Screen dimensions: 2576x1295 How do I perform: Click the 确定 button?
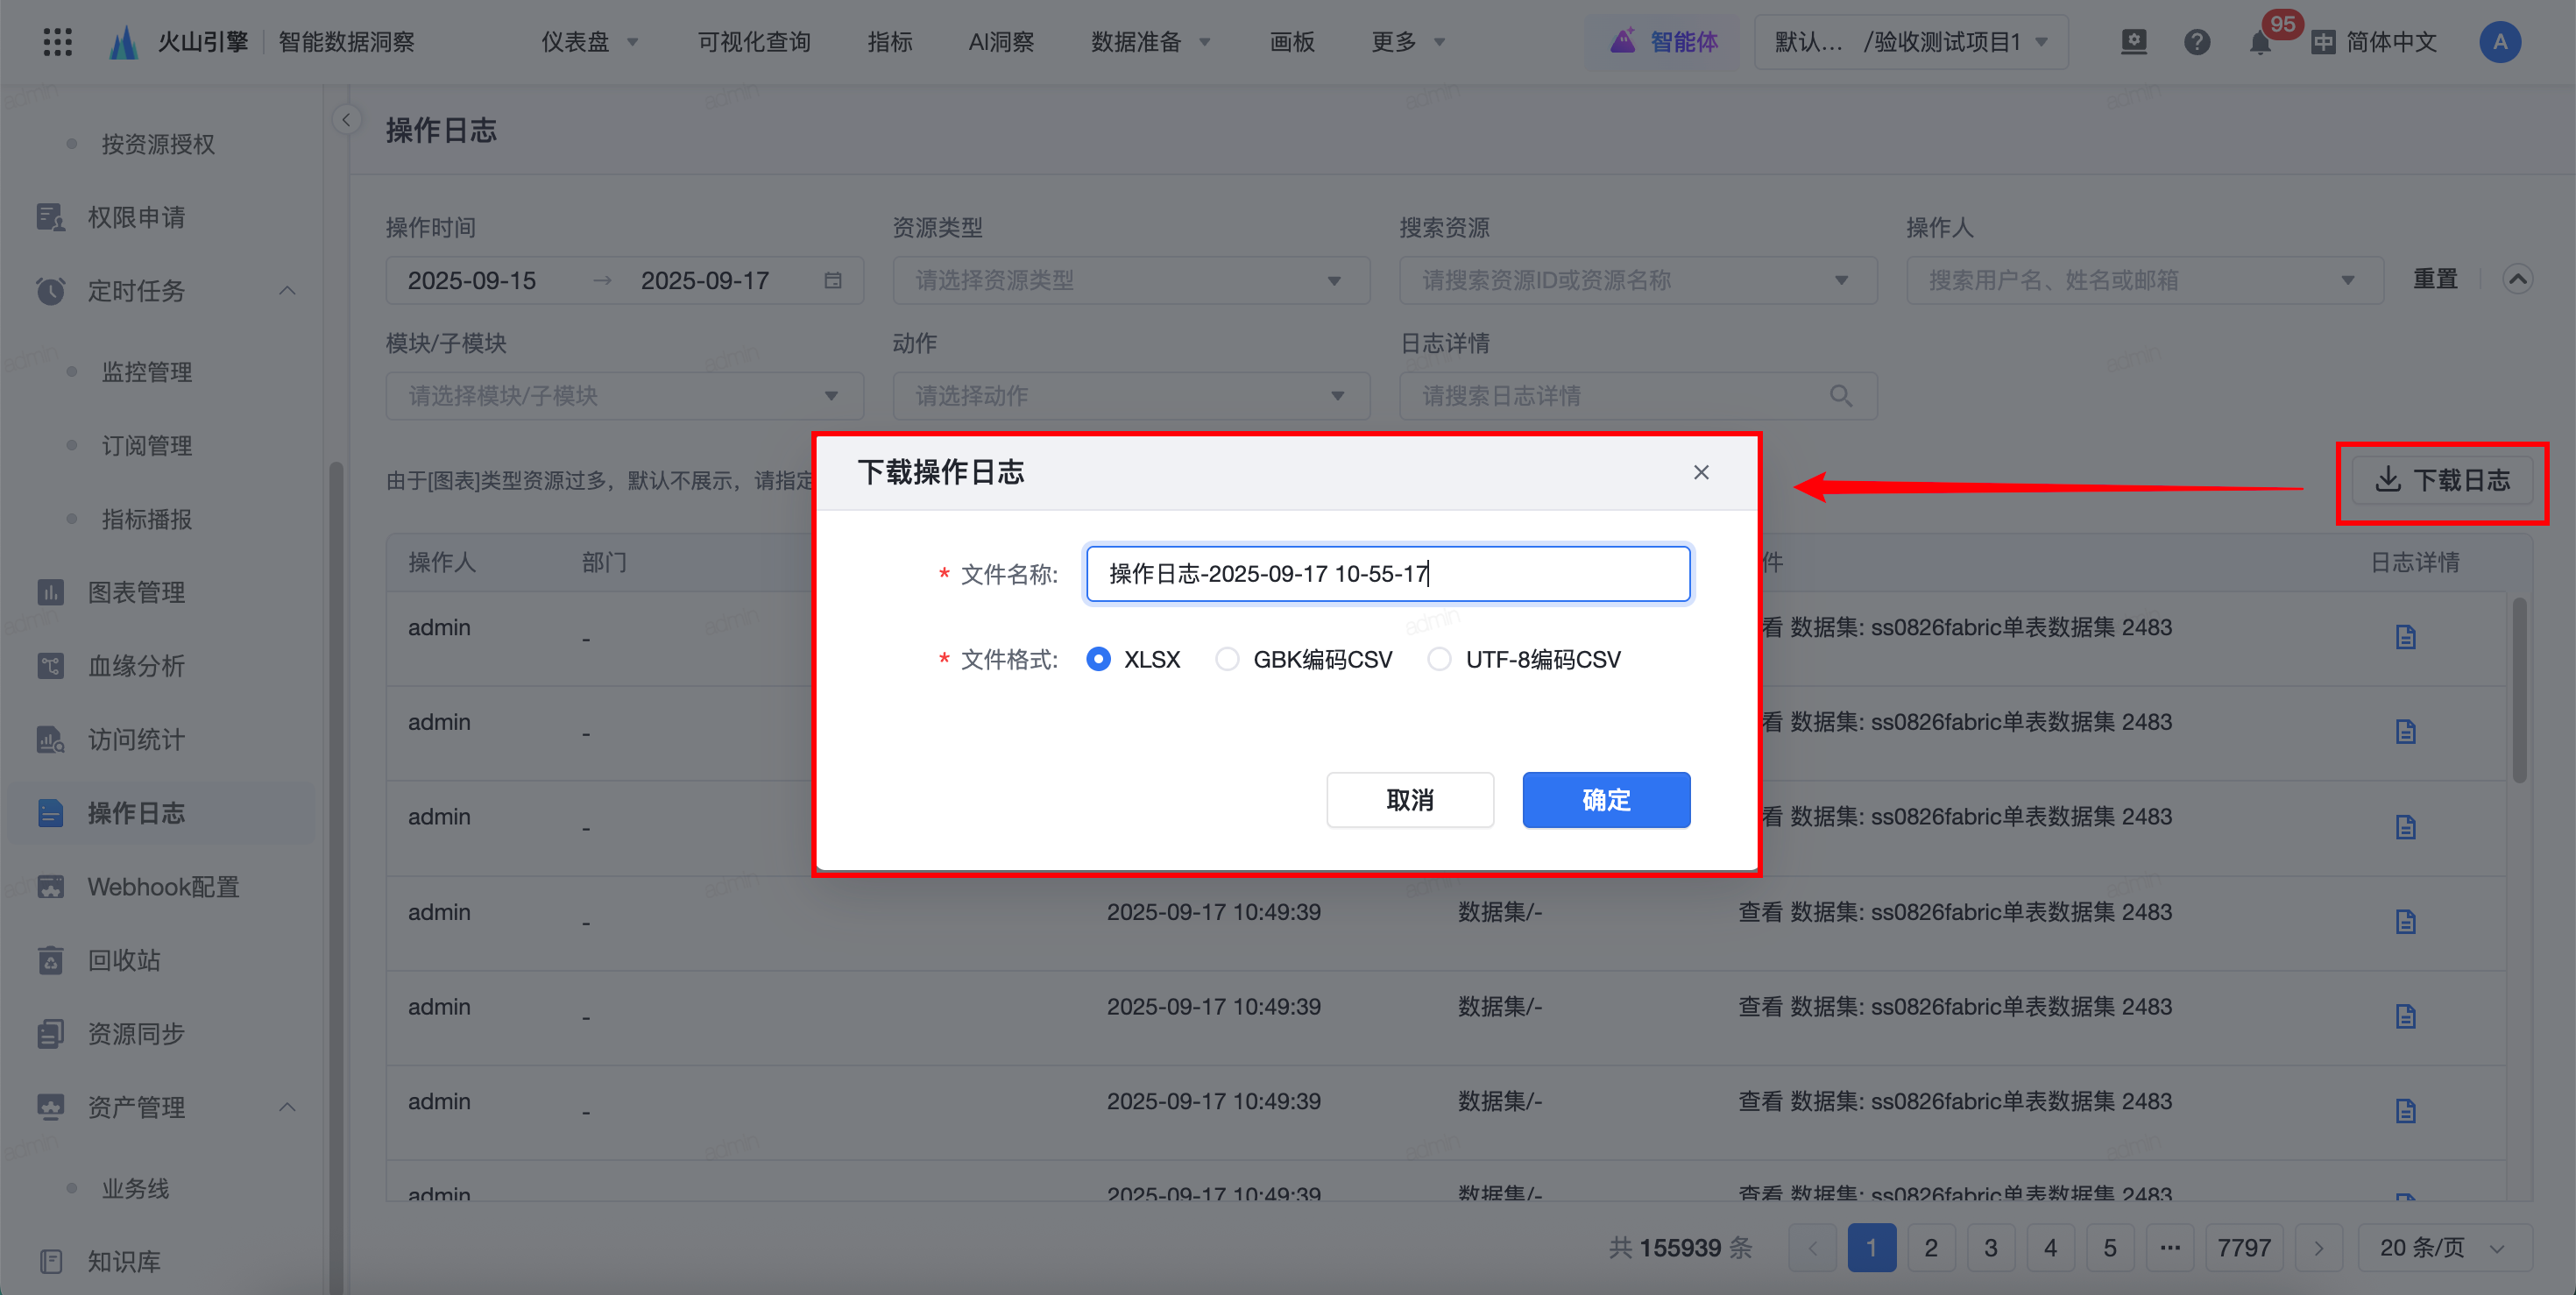click(1605, 800)
